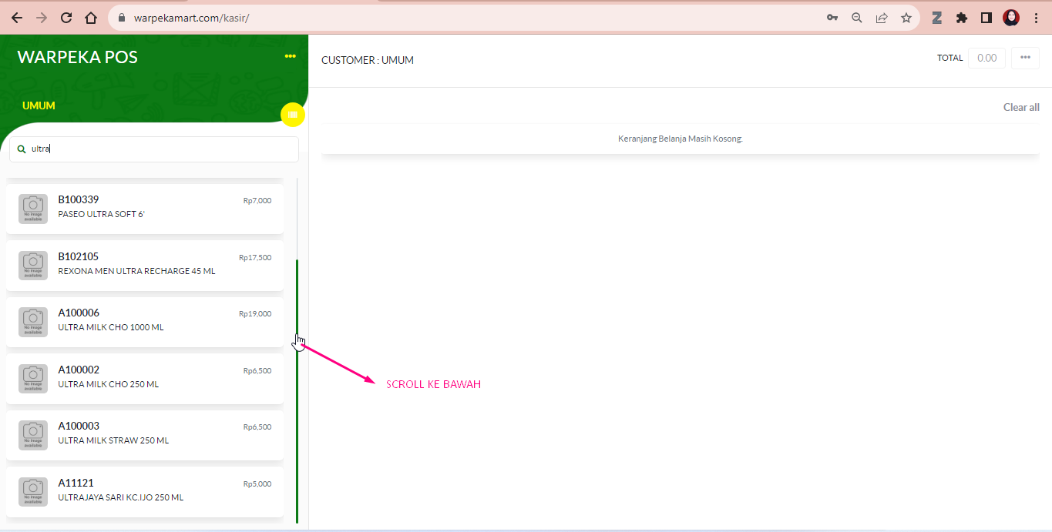Click thumbnail of product A100006
1052x532 pixels.
pyautogui.click(x=33, y=322)
